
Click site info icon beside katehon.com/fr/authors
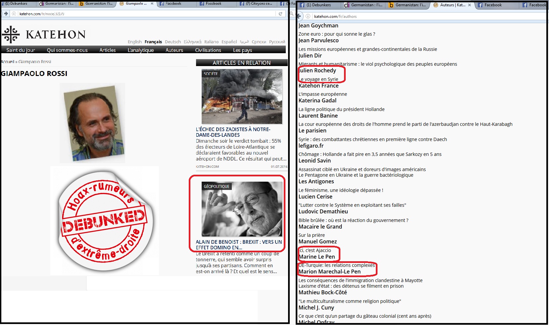click(308, 16)
